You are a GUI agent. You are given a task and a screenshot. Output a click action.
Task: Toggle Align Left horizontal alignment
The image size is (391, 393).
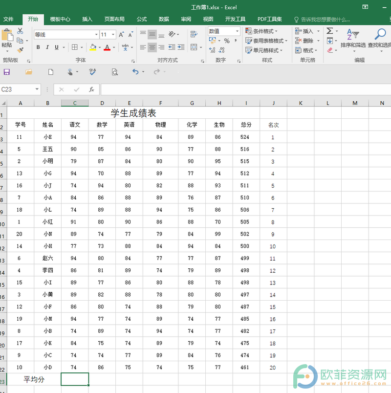click(x=143, y=47)
